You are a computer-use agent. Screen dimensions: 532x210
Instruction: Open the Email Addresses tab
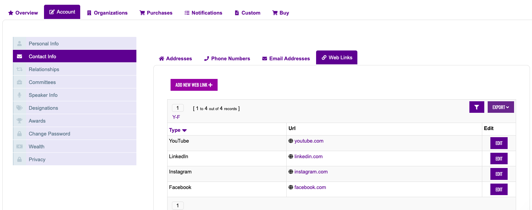pyautogui.click(x=286, y=59)
